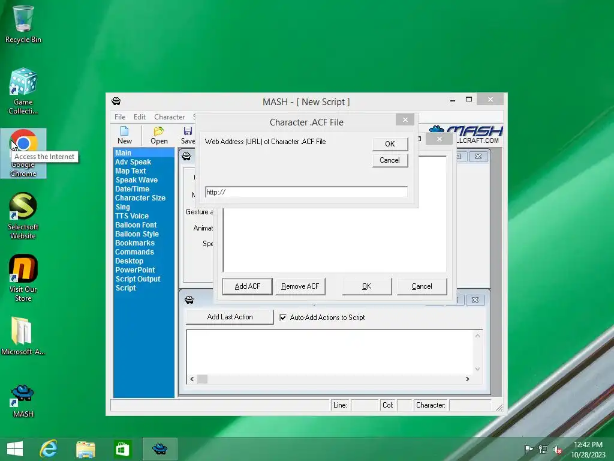Select PowerPoint category

(144, 270)
